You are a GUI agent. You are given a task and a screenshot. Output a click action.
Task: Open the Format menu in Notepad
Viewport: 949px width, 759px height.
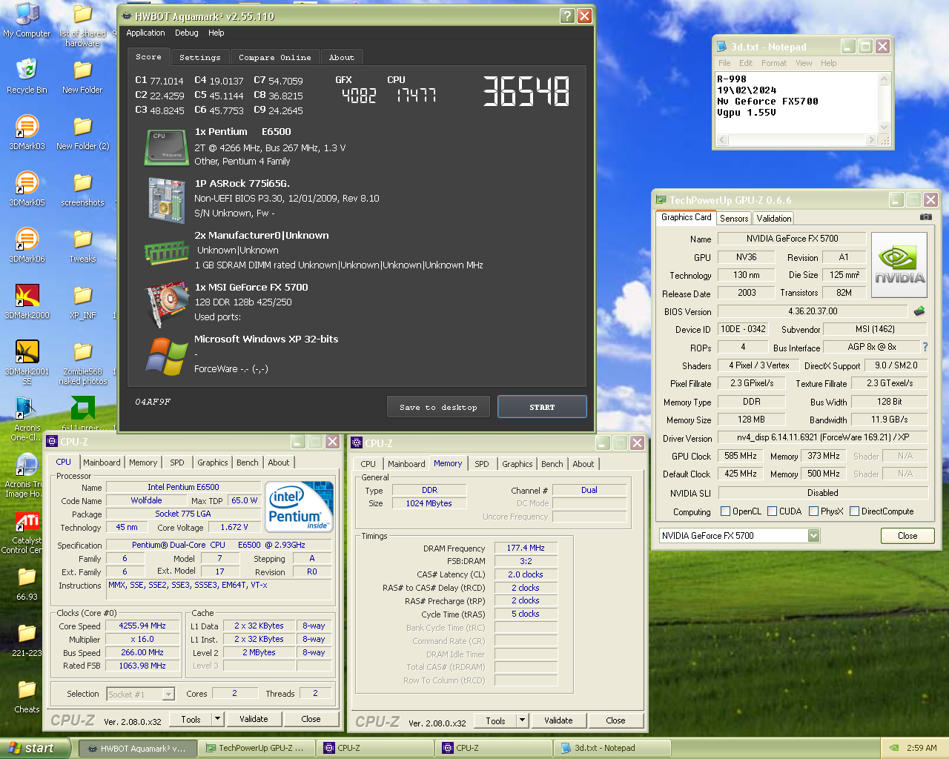point(774,63)
